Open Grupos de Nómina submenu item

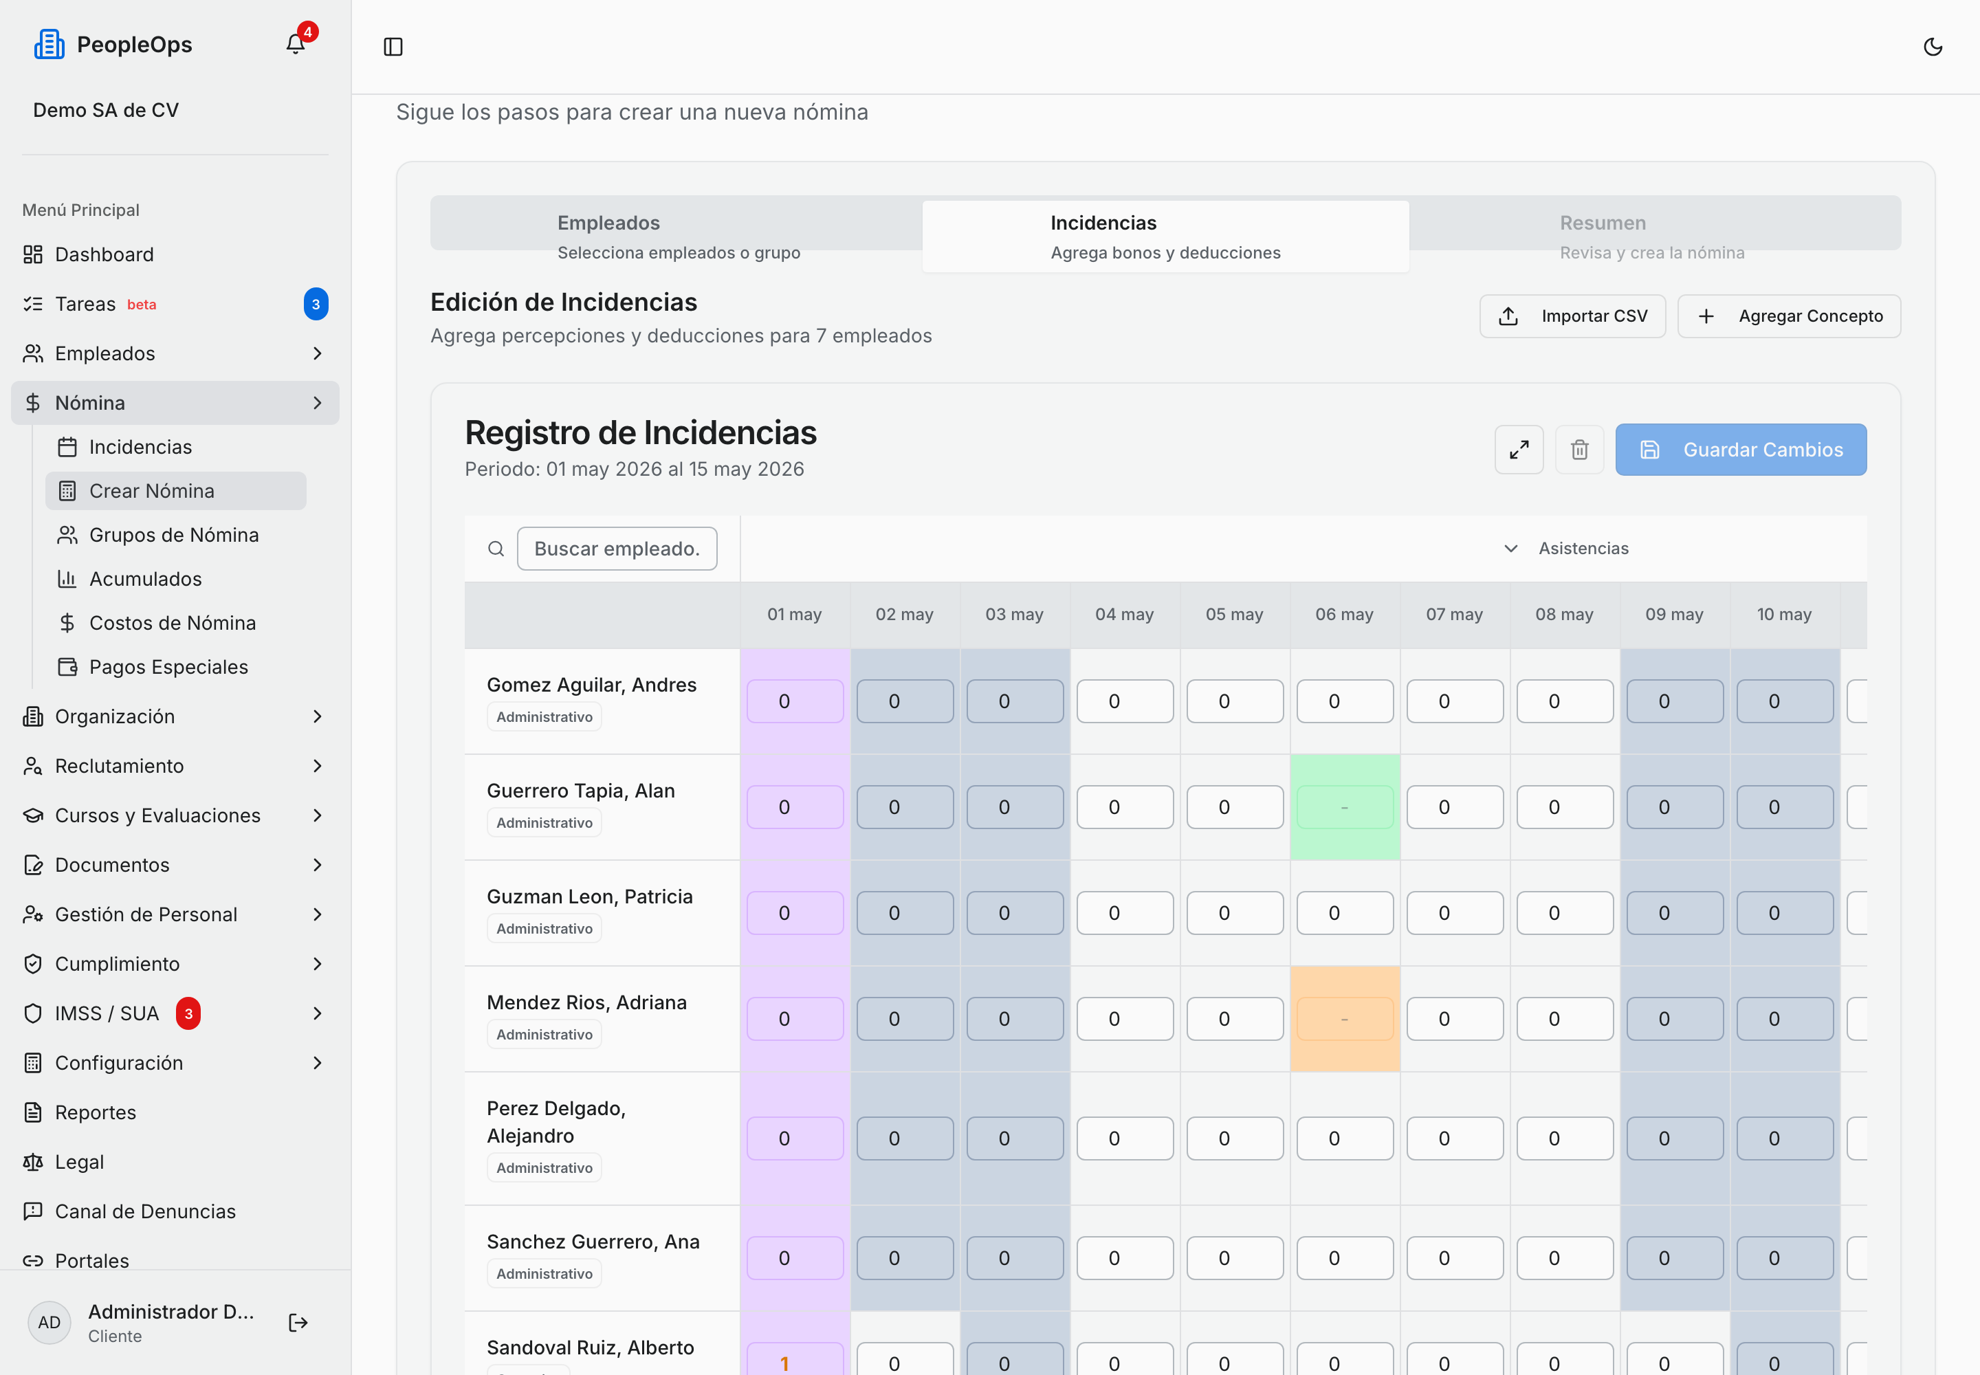pyautogui.click(x=175, y=535)
